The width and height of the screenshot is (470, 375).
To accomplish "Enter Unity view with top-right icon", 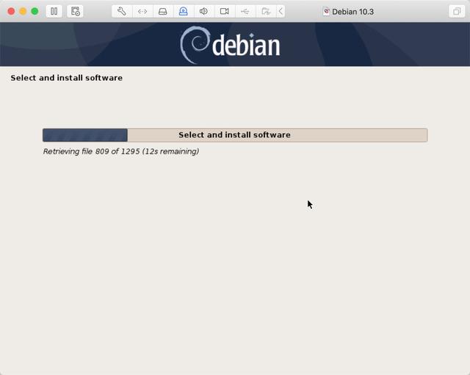I will (457, 12).
